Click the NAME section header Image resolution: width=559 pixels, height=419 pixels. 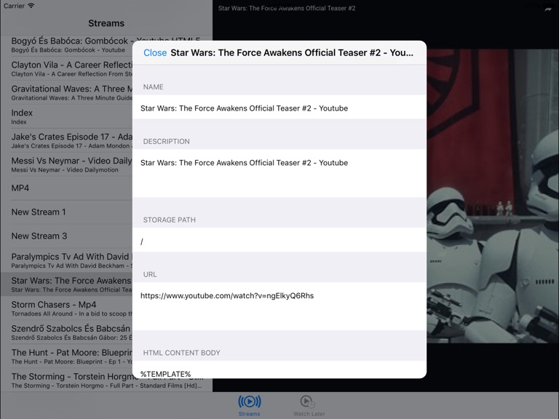[x=154, y=87]
